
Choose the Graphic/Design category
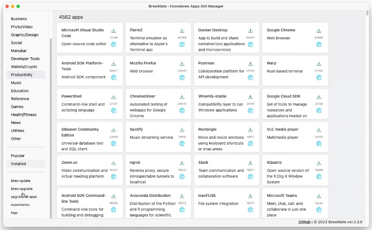click(x=25, y=35)
